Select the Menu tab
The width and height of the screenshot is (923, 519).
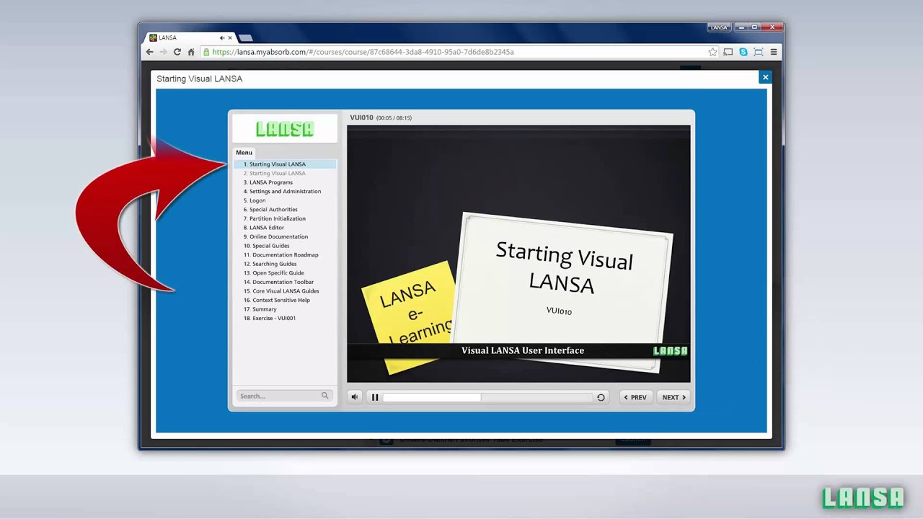(244, 153)
